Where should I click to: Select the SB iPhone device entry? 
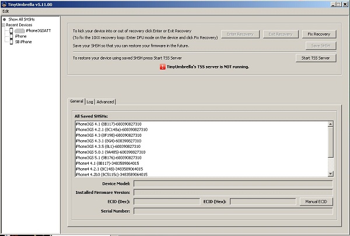23,42
